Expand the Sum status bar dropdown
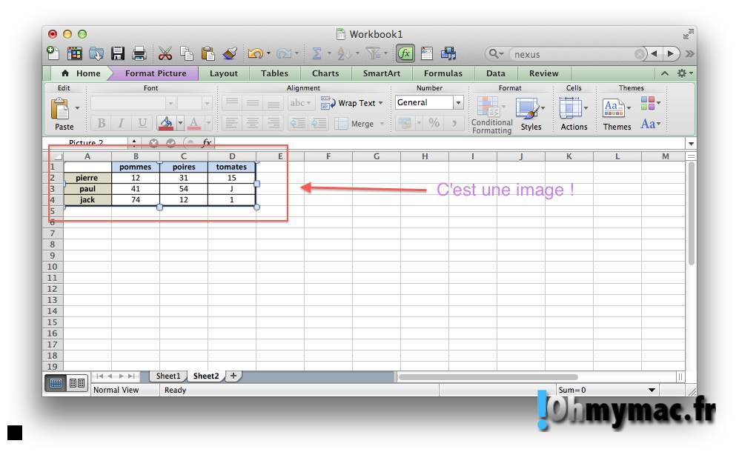This screenshot has width=739, height=455. [652, 390]
